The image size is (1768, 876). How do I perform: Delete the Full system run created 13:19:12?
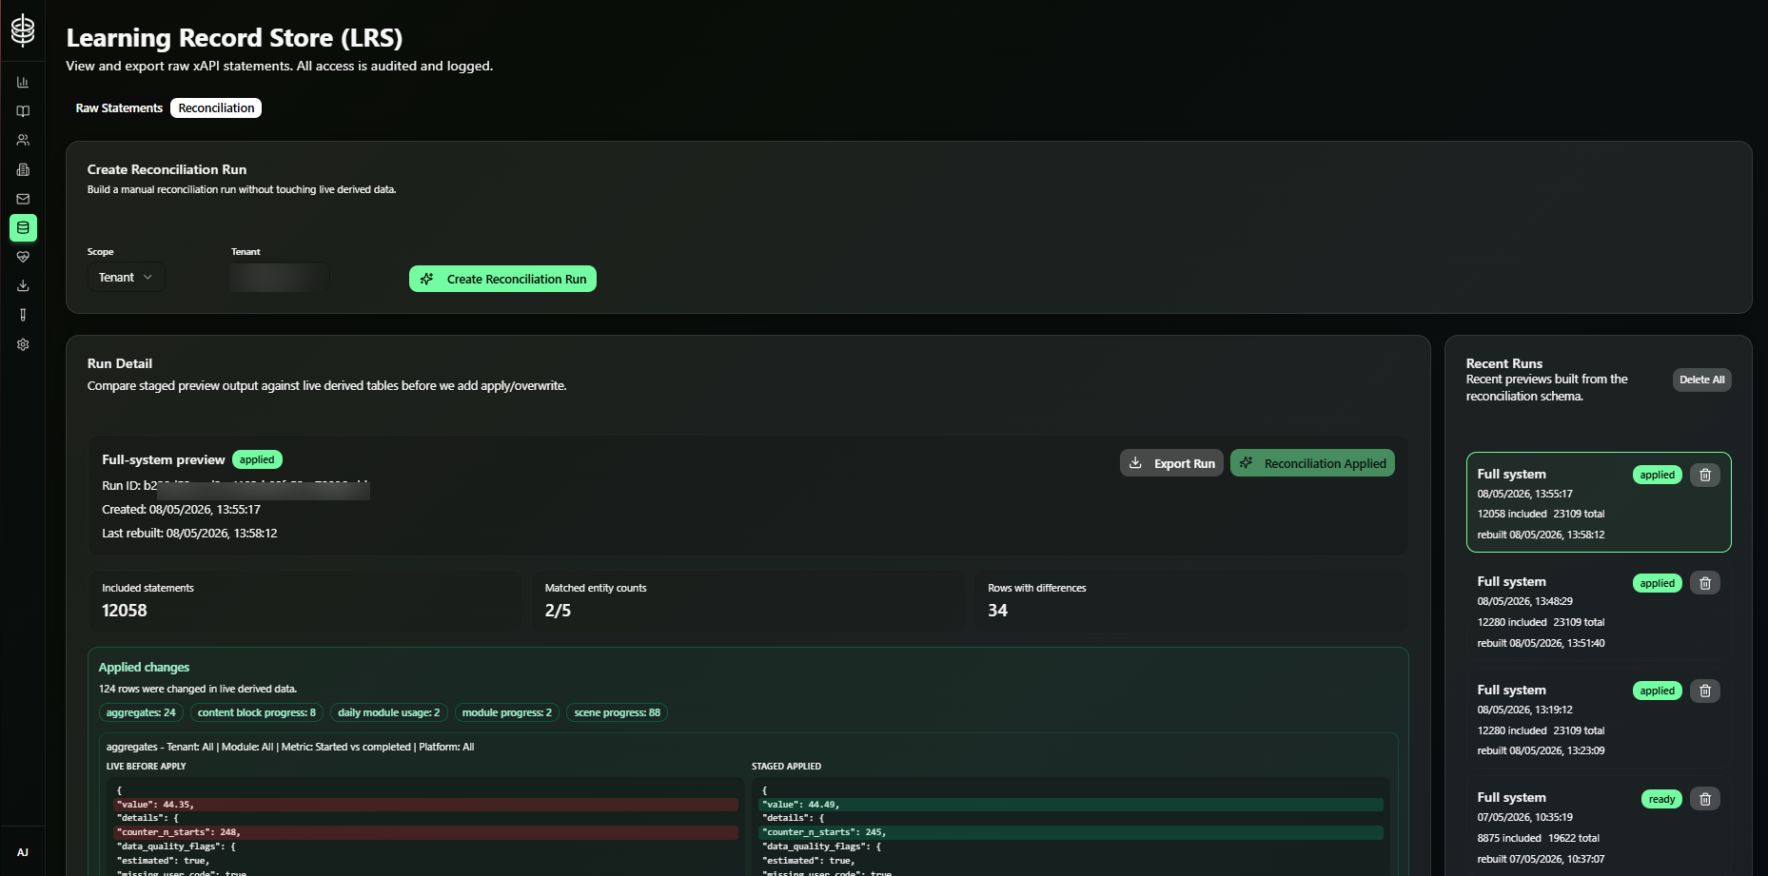point(1704,691)
